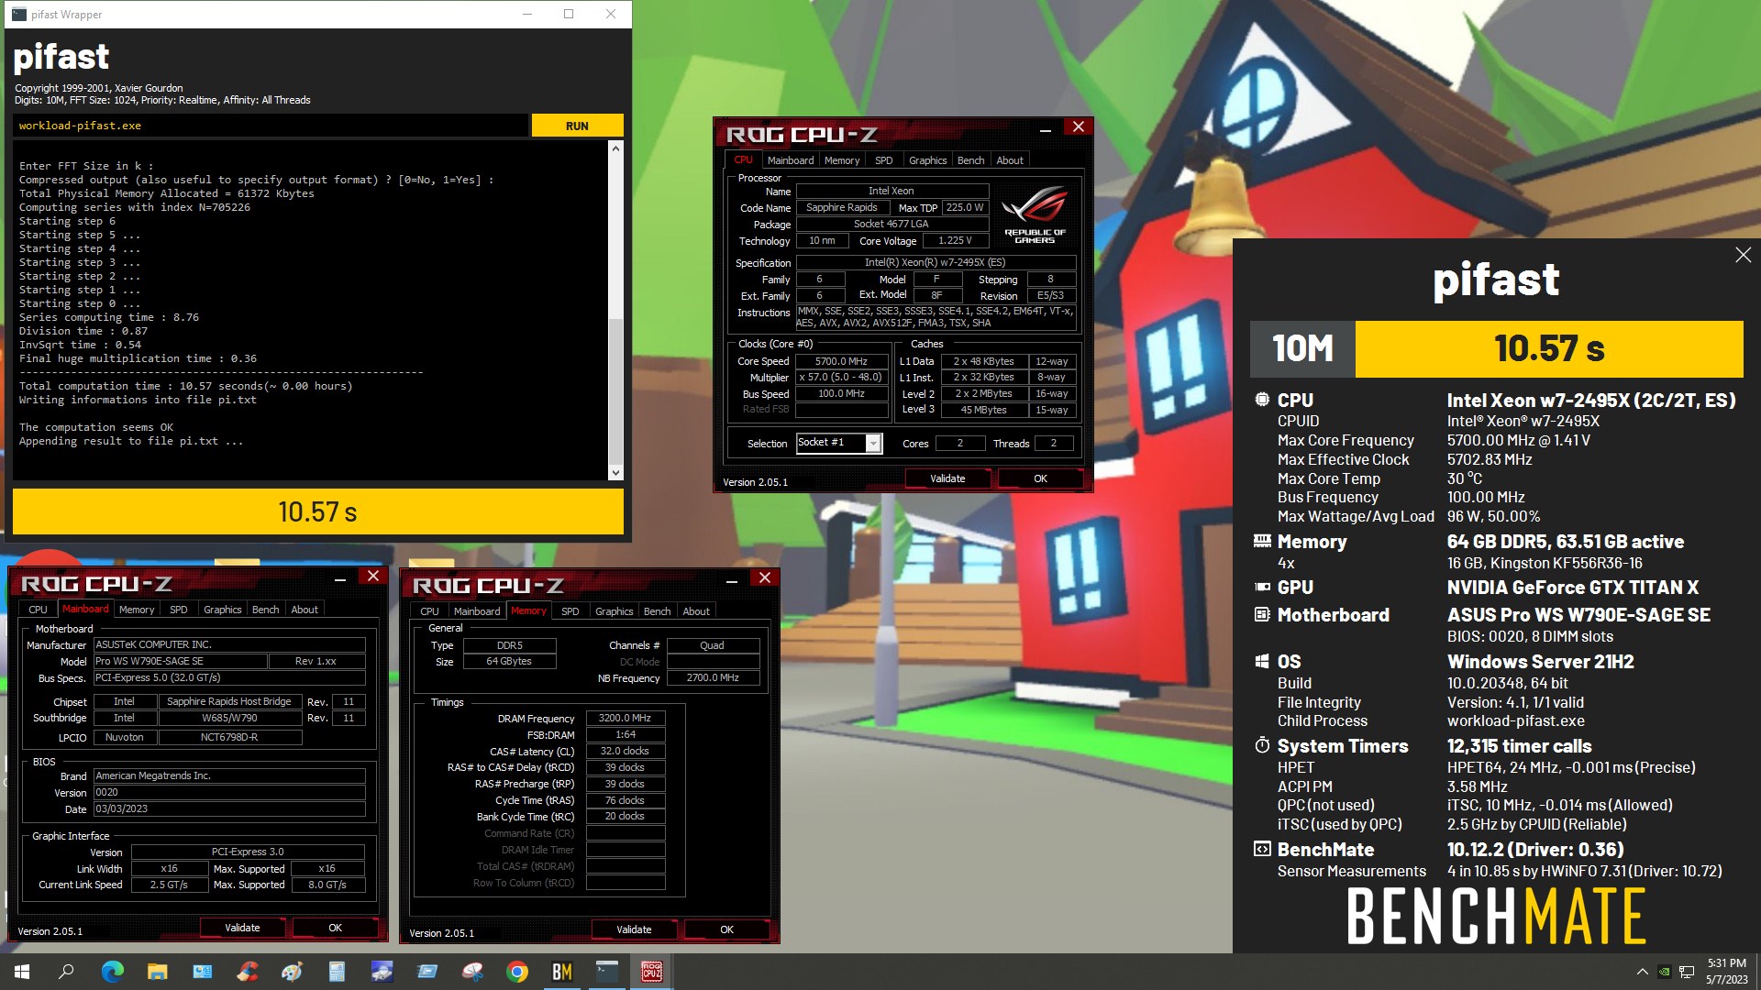1761x990 pixels.
Task: Open the ID-card style app next to File Explorer
Action: (x=202, y=972)
